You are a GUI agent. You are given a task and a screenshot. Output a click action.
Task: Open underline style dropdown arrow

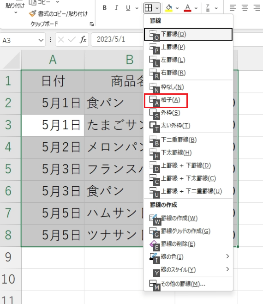pos(137,8)
